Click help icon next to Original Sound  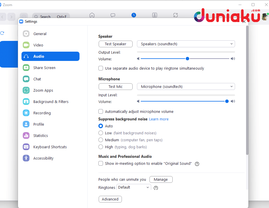pos(197,164)
